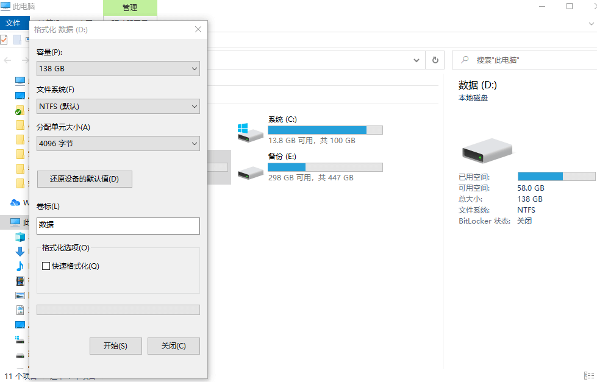Switch to details view icon in status bar
The height and width of the screenshot is (382, 597).
(588, 375)
